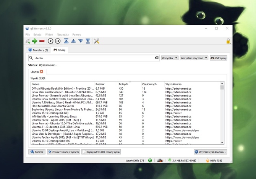Click the green connection status icon

coord(150,161)
